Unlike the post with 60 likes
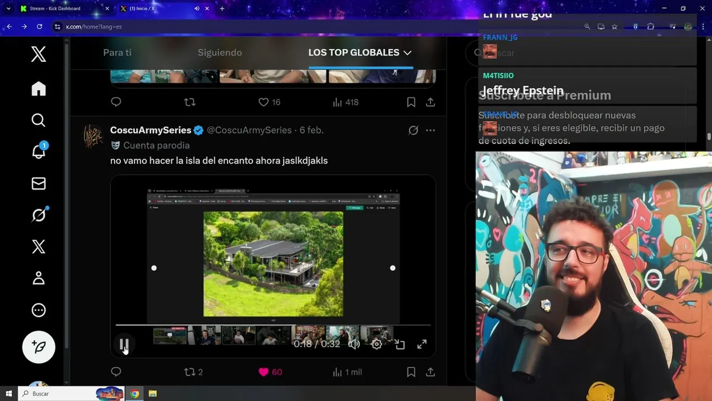Image resolution: width=712 pixels, height=401 pixels. pyautogui.click(x=270, y=371)
